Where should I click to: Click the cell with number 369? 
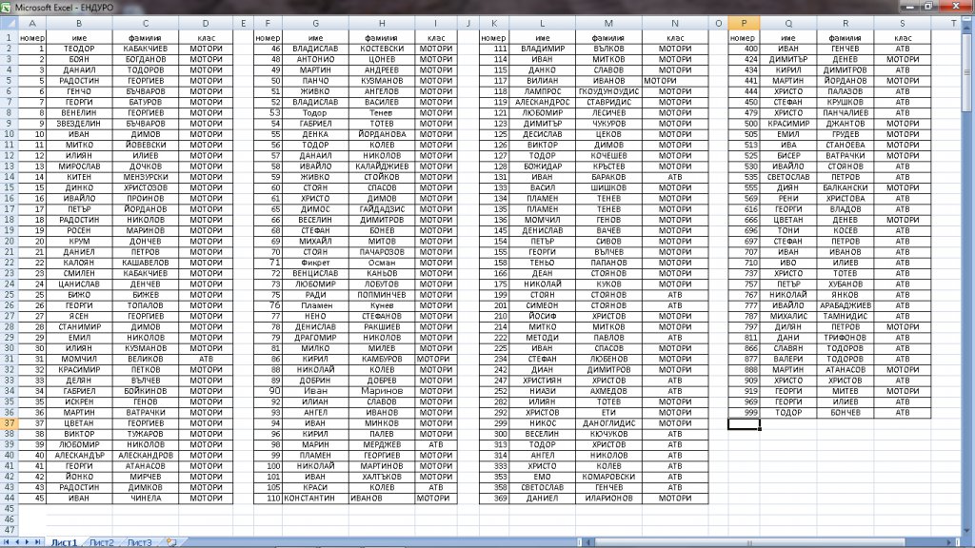pos(494,498)
